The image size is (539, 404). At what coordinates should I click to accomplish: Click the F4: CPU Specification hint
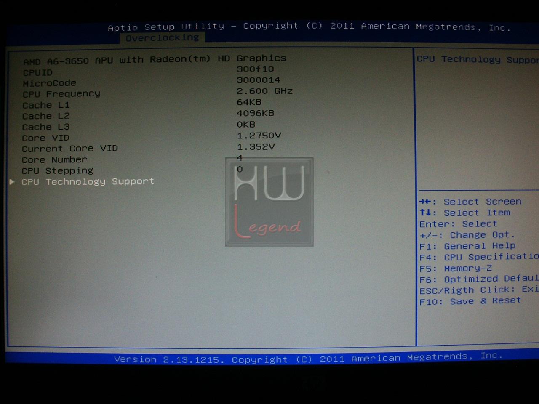pyautogui.click(x=479, y=257)
